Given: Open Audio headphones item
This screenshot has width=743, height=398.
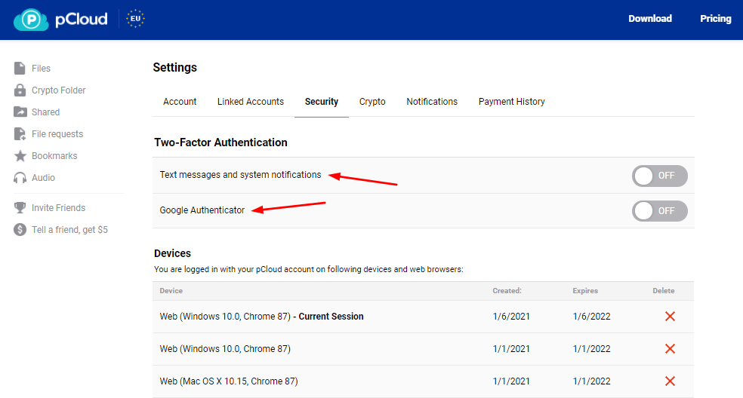Looking at the screenshot, I should click(x=42, y=178).
